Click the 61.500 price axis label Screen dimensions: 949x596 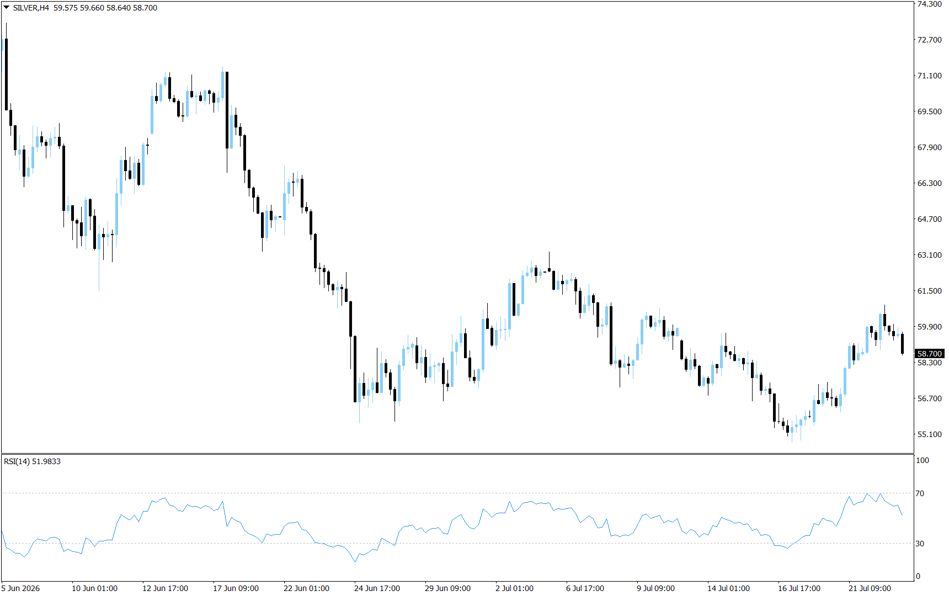[x=929, y=291]
